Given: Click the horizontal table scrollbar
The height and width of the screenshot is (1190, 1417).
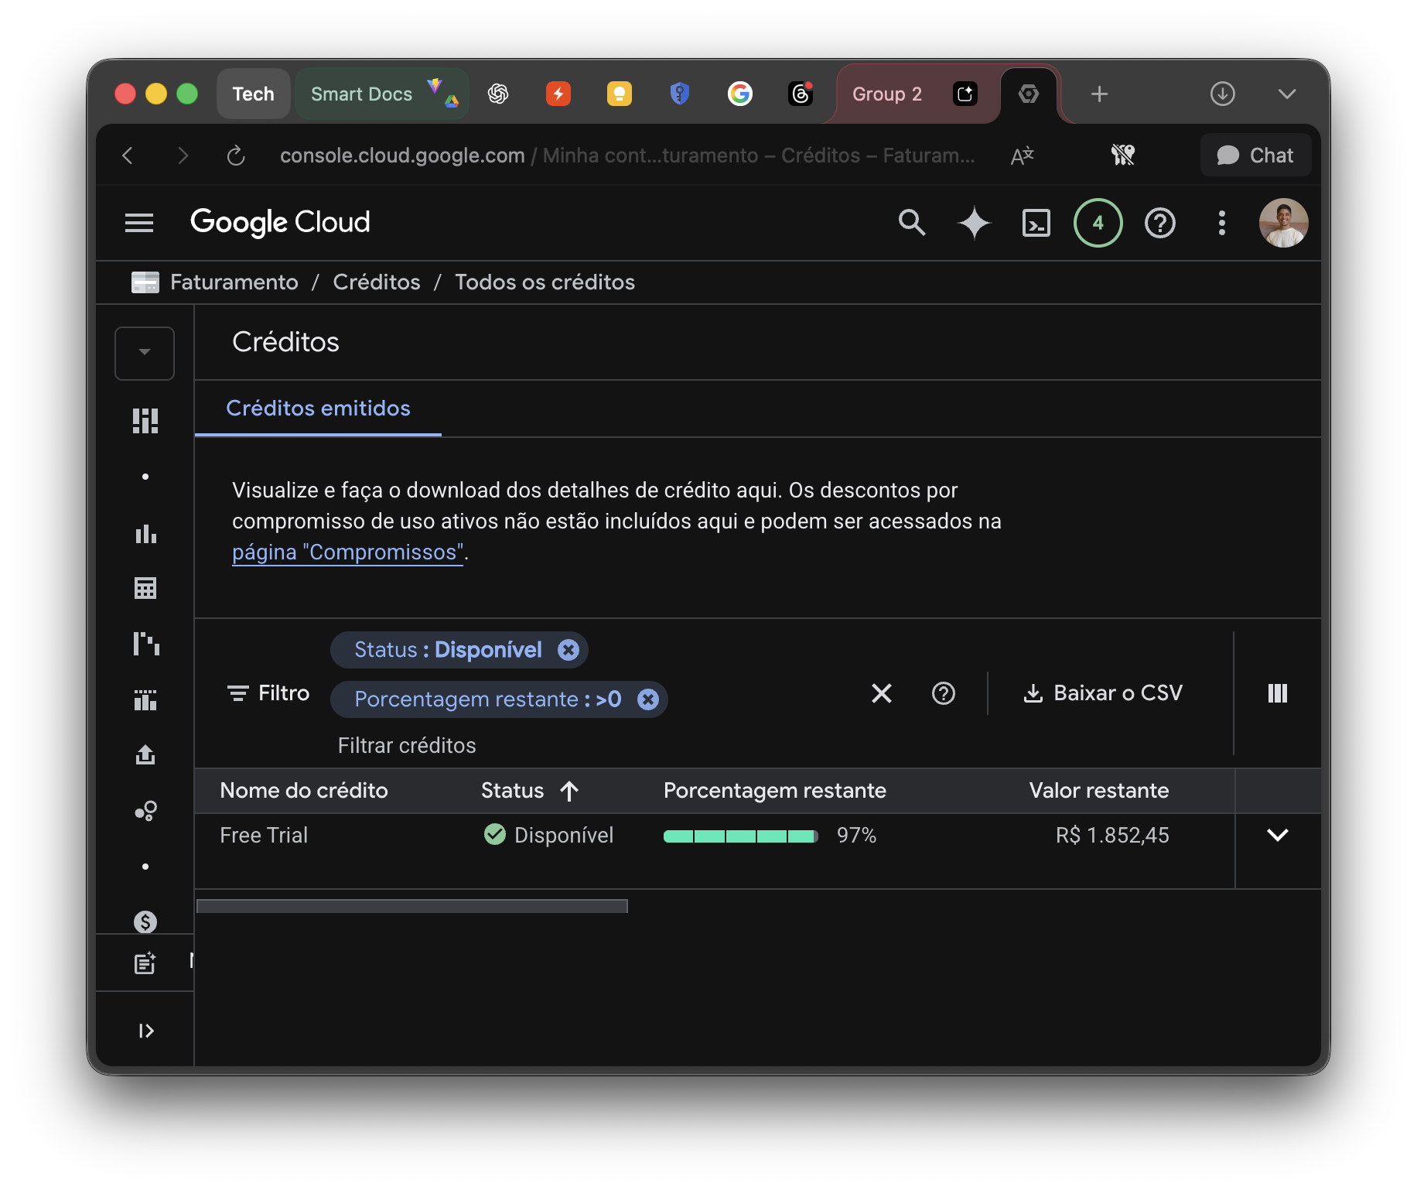Looking at the screenshot, I should 412,906.
